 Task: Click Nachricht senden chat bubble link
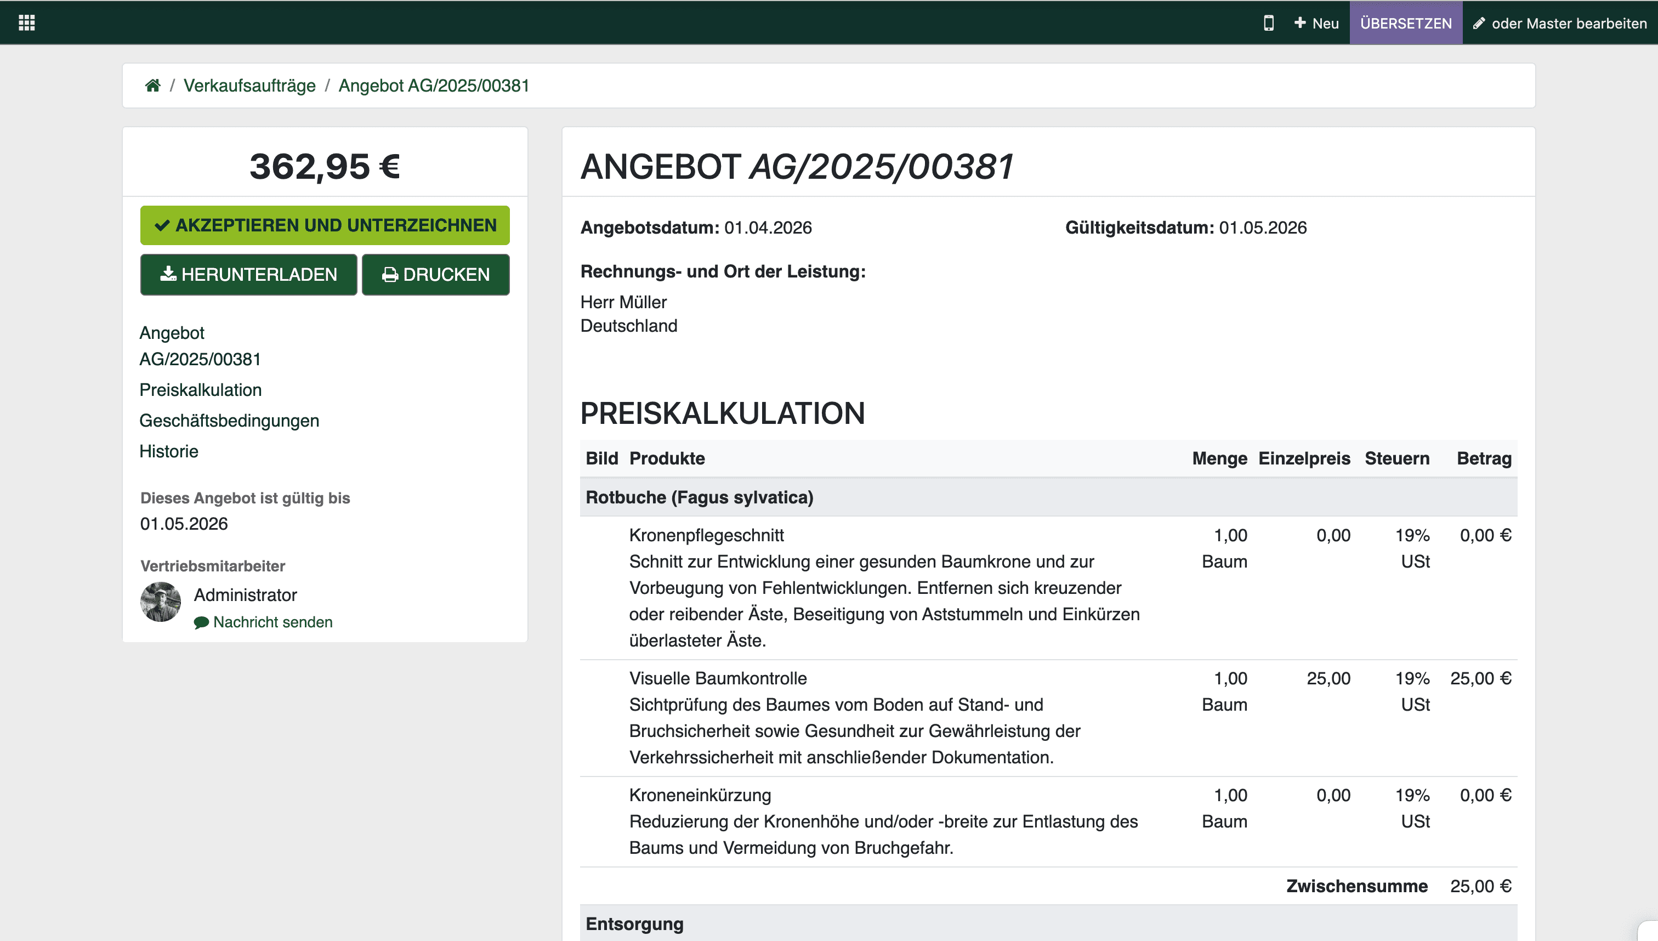tap(263, 622)
